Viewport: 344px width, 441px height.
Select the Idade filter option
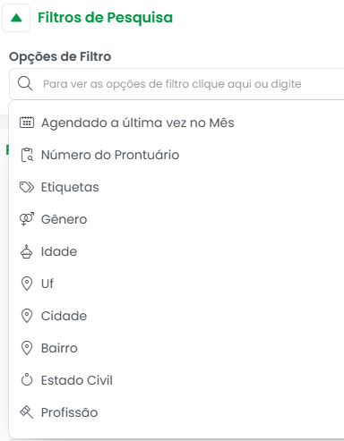176,251
